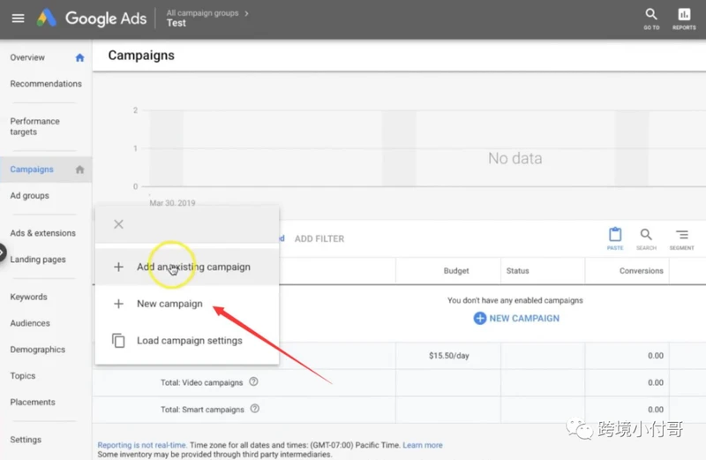Choose New campaign from popup menu
Image resolution: width=706 pixels, height=460 pixels.
tap(187, 304)
